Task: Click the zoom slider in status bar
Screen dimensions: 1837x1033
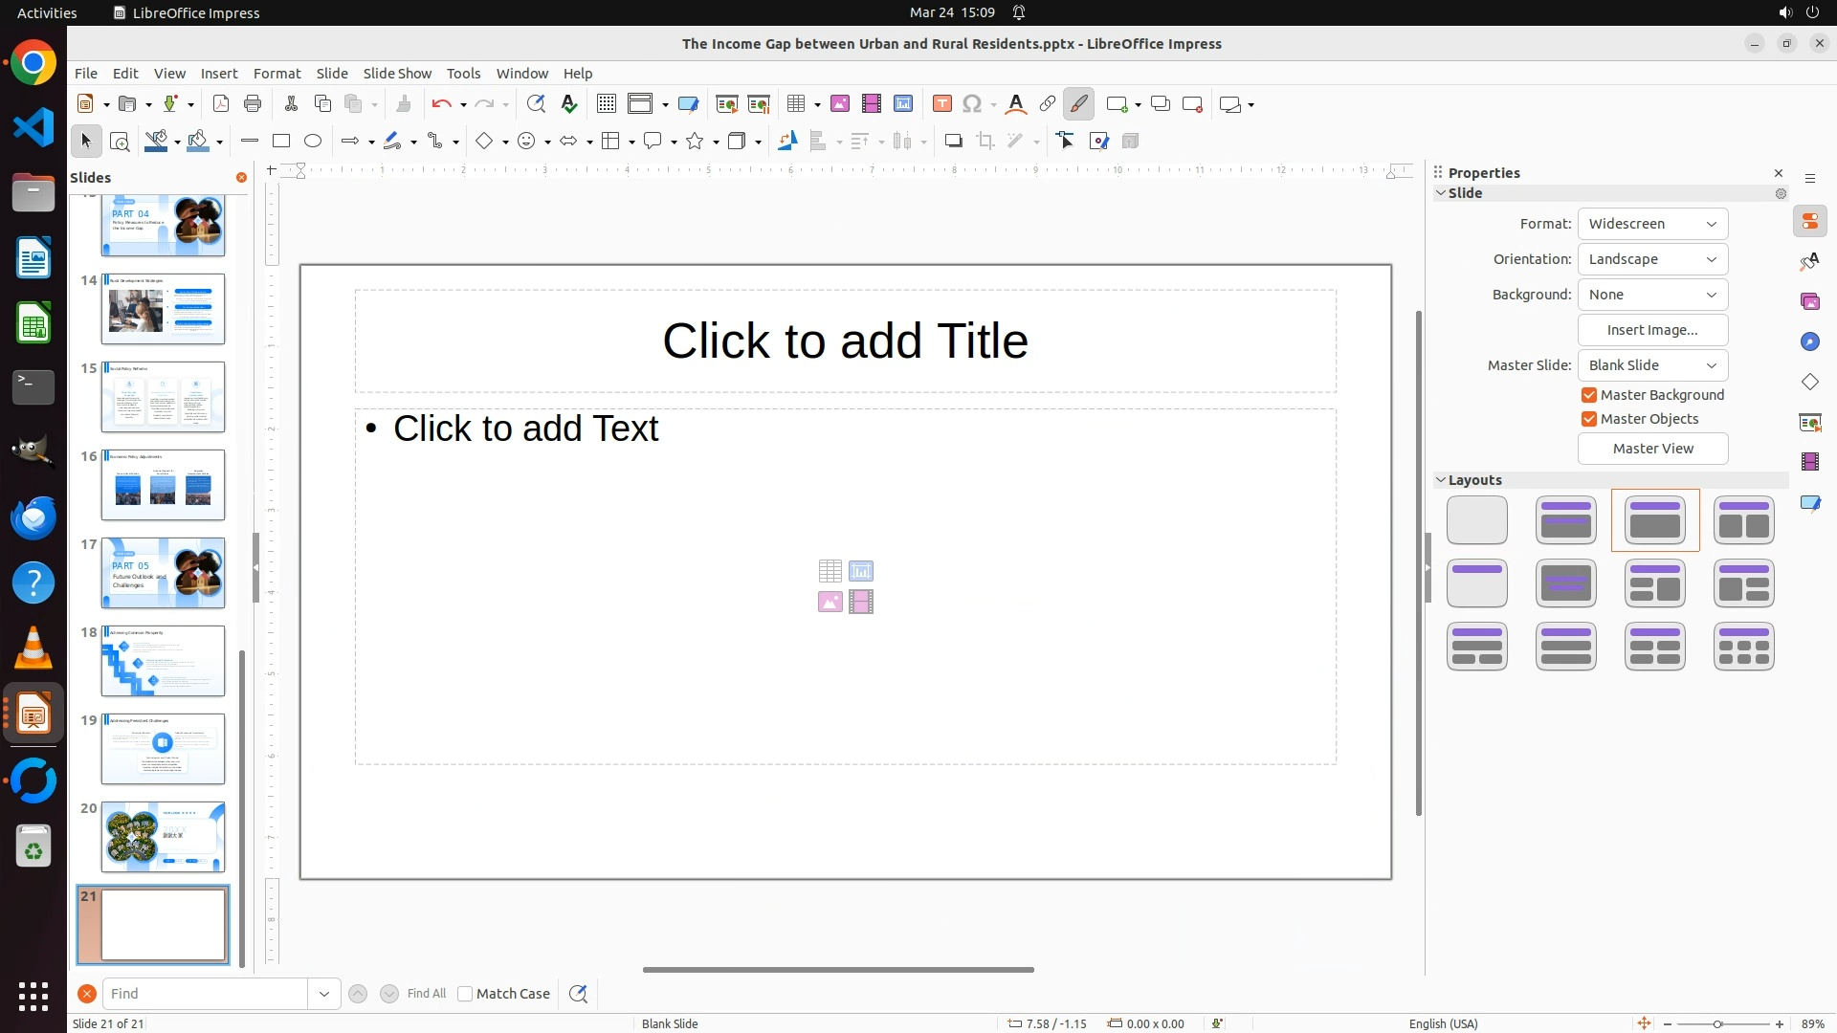Action: 1718,1024
